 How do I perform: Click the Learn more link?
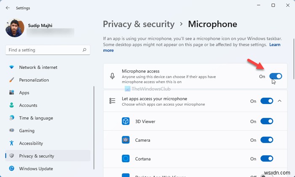(108, 50)
